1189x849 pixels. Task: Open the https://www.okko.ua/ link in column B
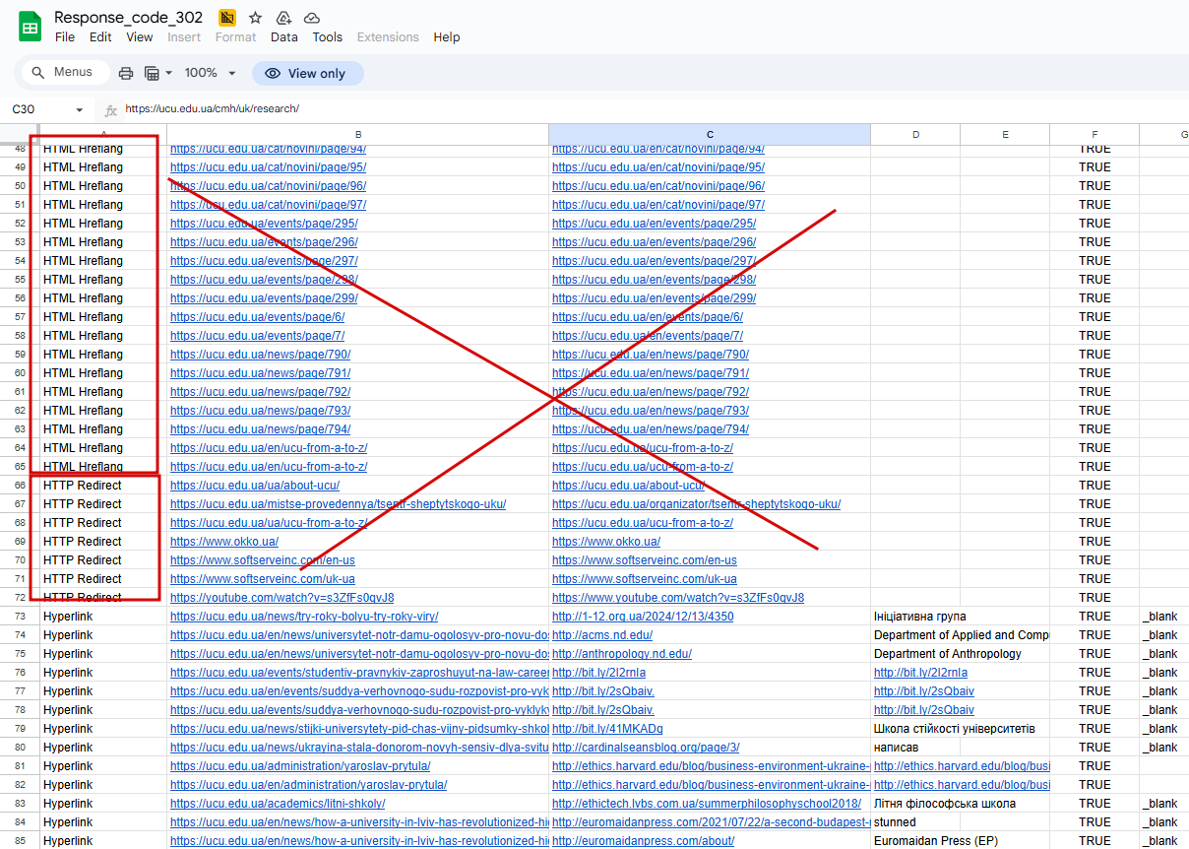[x=224, y=542]
